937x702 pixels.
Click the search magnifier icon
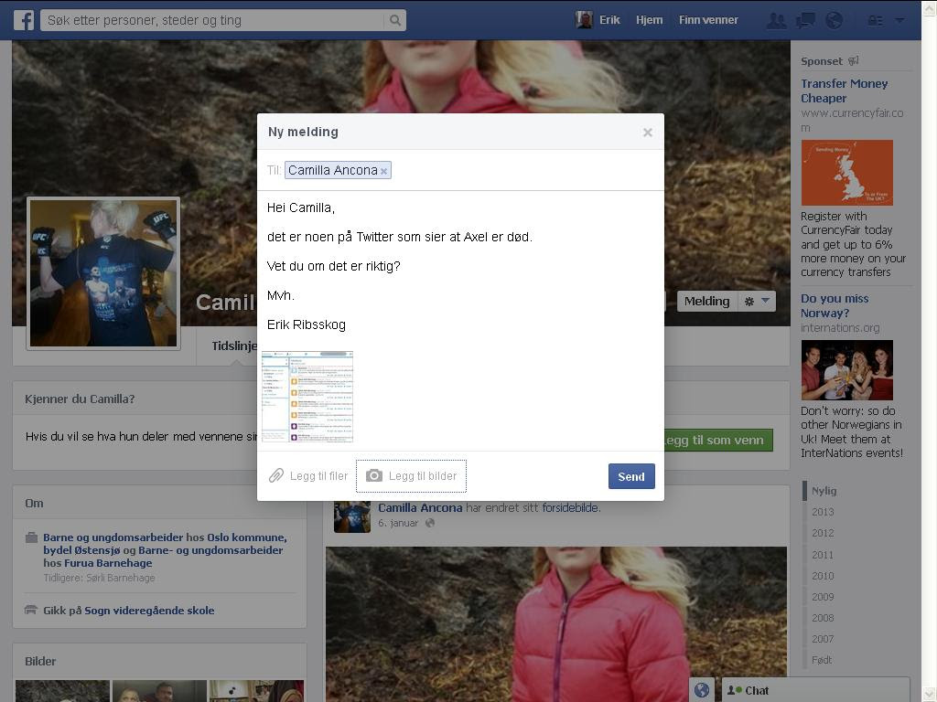(x=395, y=20)
